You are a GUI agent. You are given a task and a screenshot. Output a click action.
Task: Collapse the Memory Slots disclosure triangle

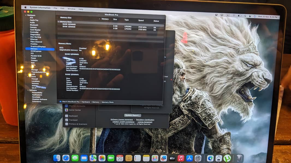pyautogui.click(x=58, y=22)
